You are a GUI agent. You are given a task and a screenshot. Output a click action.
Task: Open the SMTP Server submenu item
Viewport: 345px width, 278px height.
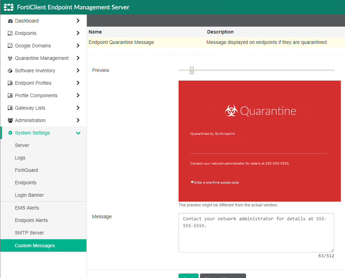point(43,233)
